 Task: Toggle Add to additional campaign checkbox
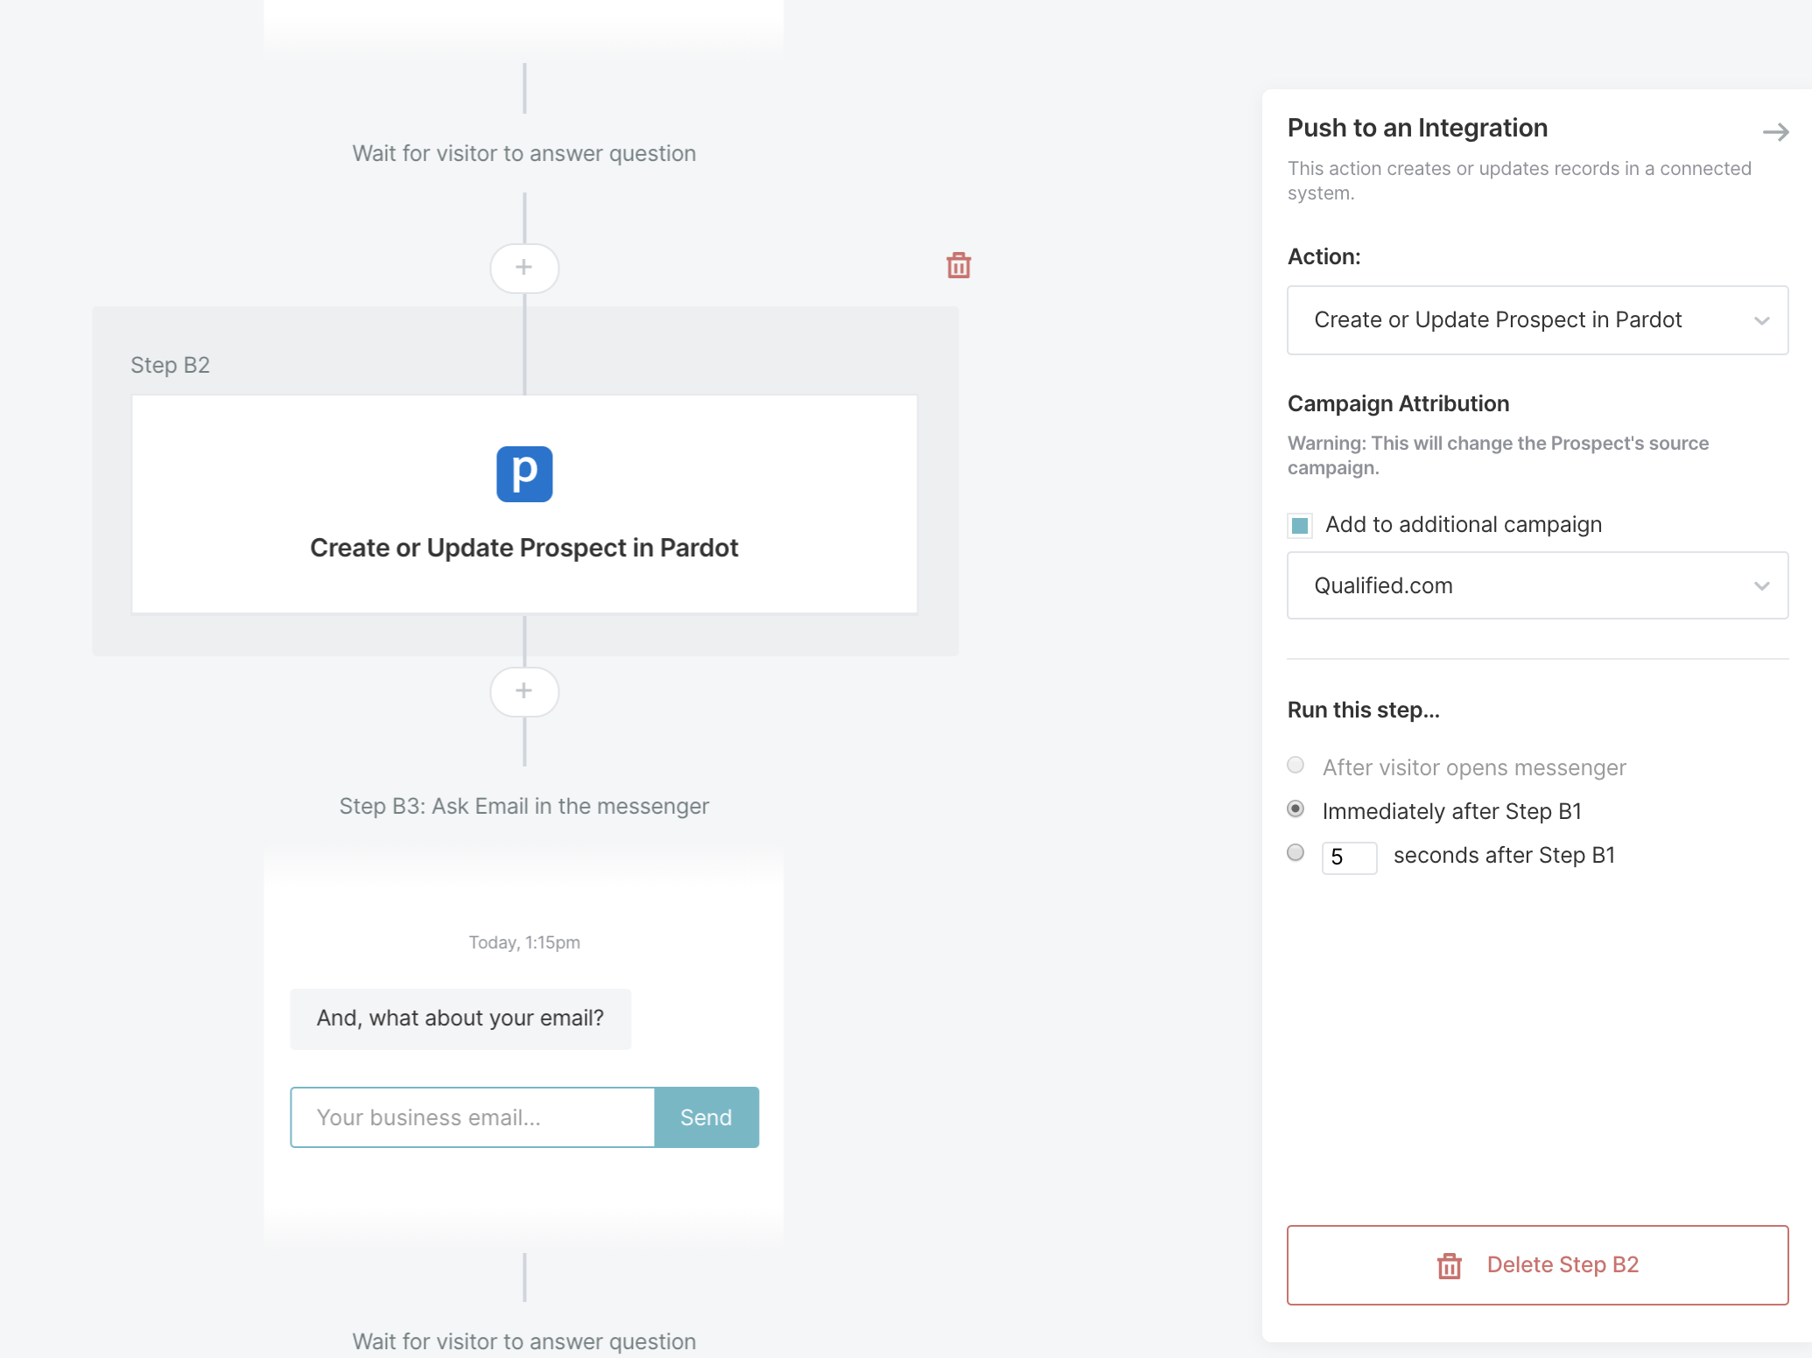pyautogui.click(x=1300, y=525)
